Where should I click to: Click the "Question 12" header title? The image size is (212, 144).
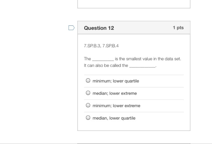(99, 28)
